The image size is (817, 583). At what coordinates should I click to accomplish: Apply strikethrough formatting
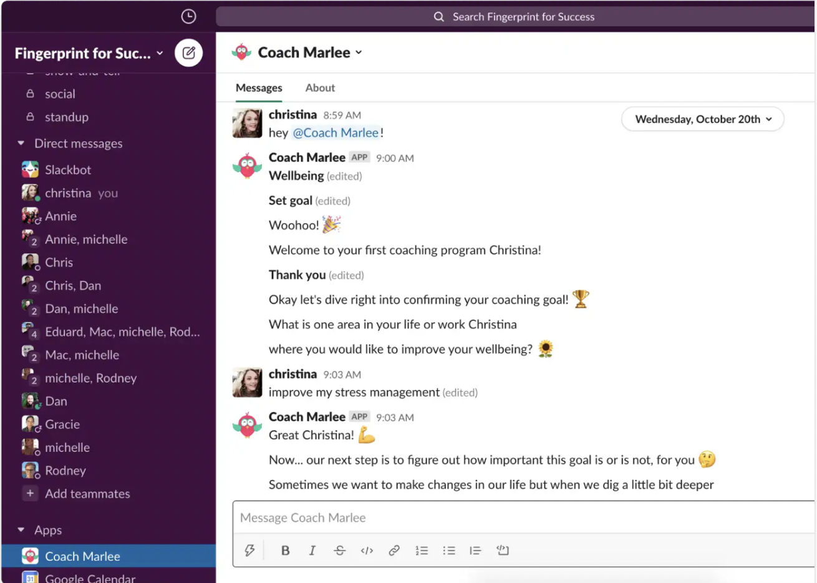point(339,551)
